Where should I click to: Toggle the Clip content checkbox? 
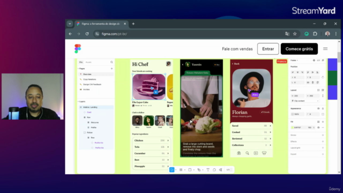click(x=293, y=101)
